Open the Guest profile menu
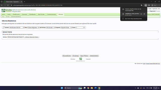This screenshot has height=90, width=161. pyautogui.click(x=154, y=5)
